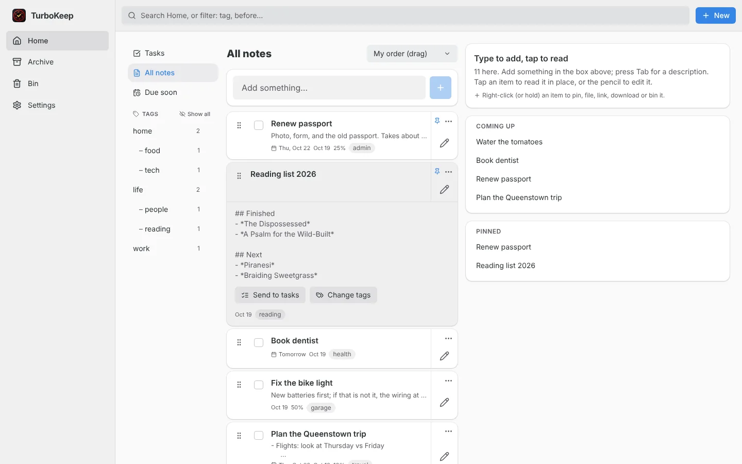Tick the Plan the Queenstown trip checkbox

[259, 436]
